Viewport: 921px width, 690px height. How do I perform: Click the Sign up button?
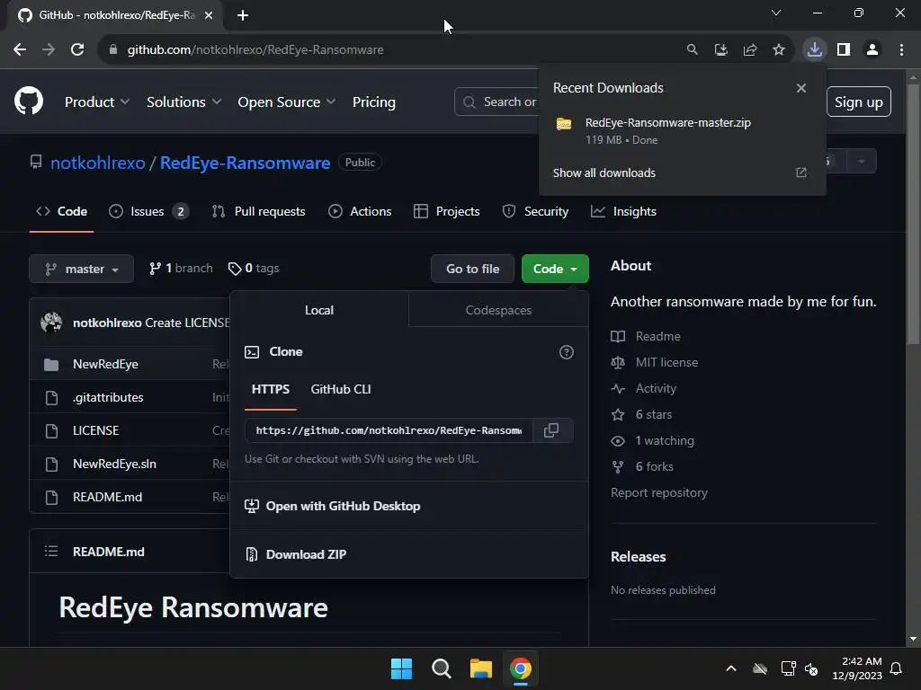coord(858,102)
